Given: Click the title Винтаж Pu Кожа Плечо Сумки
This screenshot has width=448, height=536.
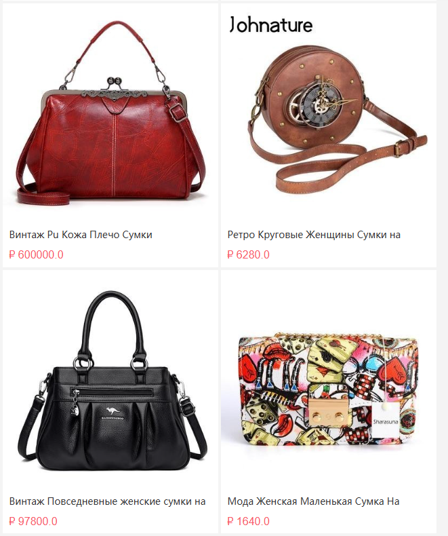Looking at the screenshot, I should pyautogui.click(x=81, y=235).
